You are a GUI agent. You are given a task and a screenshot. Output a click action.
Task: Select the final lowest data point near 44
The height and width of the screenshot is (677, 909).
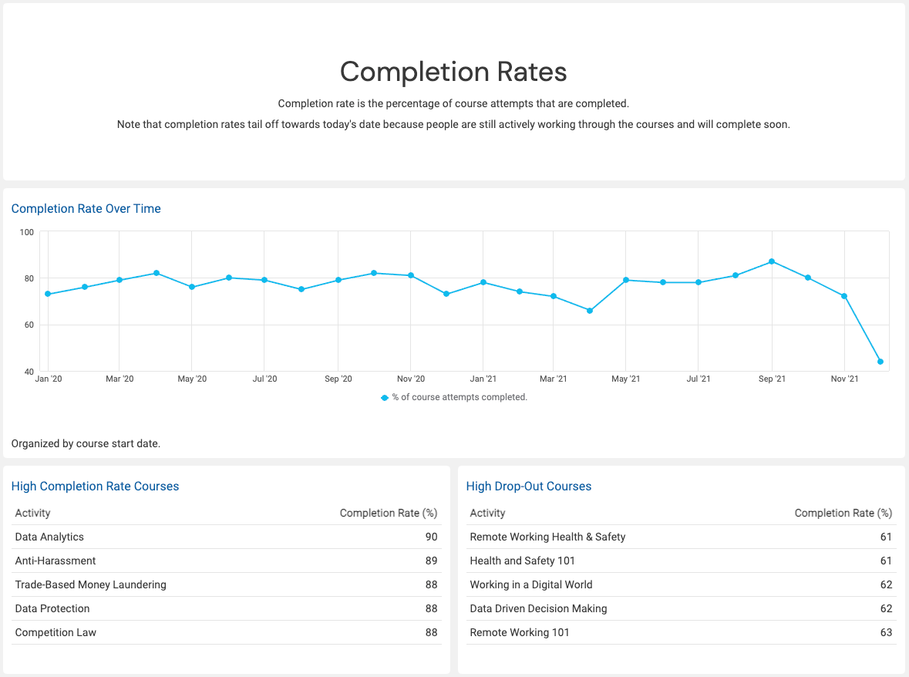tap(880, 362)
